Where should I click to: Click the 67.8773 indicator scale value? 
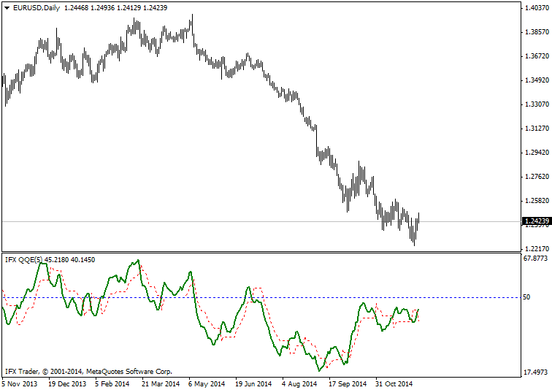coord(536,259)
